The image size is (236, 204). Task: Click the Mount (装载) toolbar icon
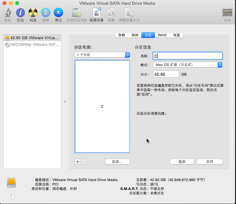click(x=46, y=12)
